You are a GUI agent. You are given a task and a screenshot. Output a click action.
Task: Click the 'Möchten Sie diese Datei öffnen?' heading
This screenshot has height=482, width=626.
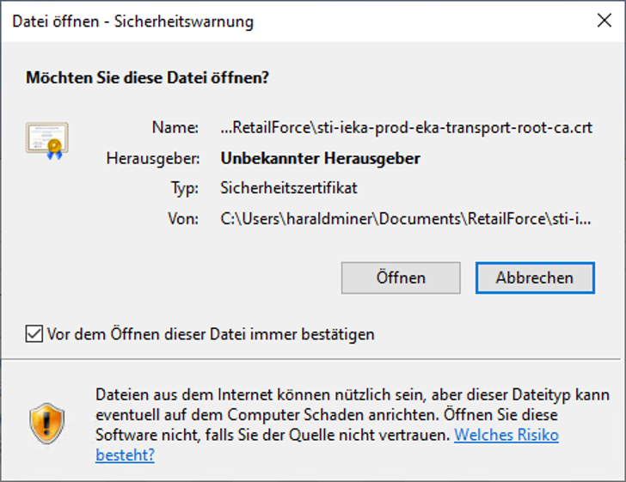point(147,77)
